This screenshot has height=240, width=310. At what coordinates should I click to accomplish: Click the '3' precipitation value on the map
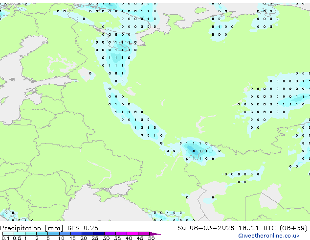[x=194, y=151]
